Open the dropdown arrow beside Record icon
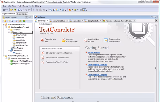 72,10
